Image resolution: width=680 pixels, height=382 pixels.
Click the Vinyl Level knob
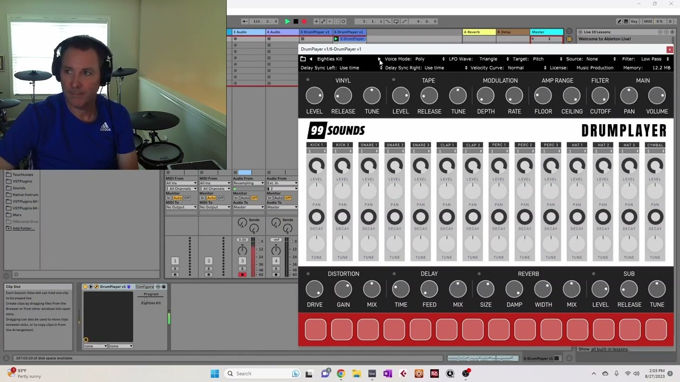[x=314, y=96]
